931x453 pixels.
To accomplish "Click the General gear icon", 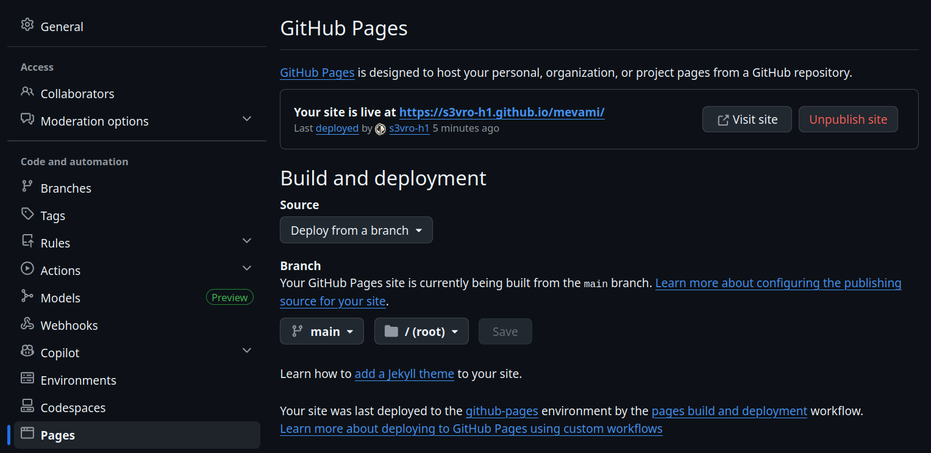I will [27, 25].
